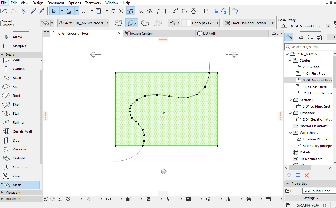
Task: Switch Navigator to the Layout Book view
Action: (x=310, y=37)
